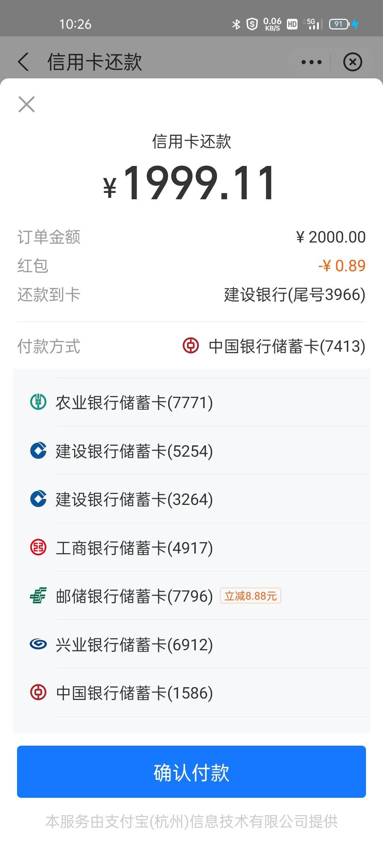Tap the ICBC red logo icon

click(x=38, y=547)
